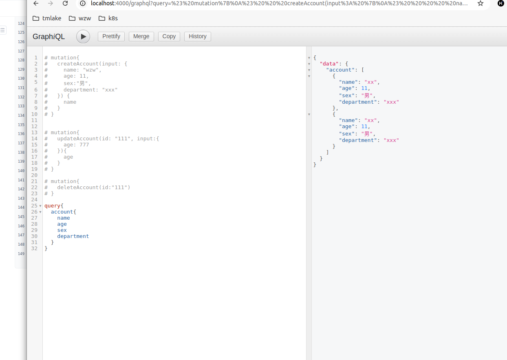This screenshot has height=360, width=507.
Task: Run the query with the play button
Action: (x=83, y=37)
